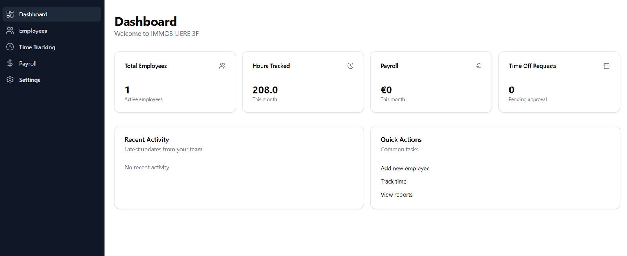Viewport: 627px width, 256px height.
Task: Select the Time Off Requests card title
Action: pyautogui.click(x=532, y=66)
